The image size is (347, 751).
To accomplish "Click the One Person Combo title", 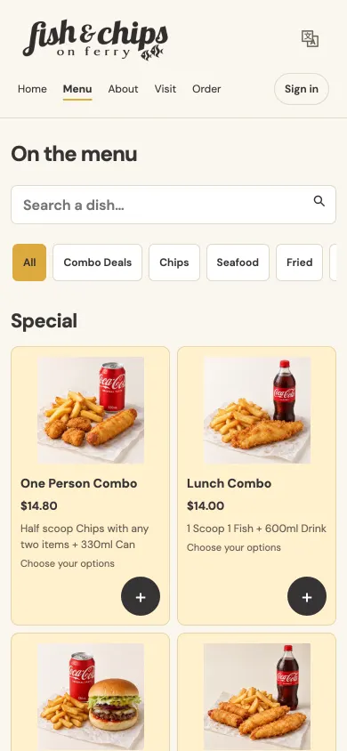I will click(79, 483).
